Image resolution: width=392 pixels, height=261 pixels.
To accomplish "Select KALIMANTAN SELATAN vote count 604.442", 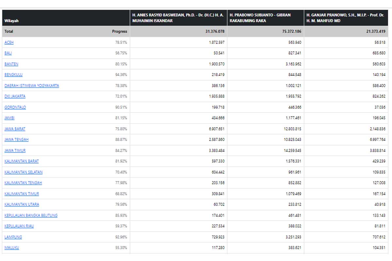I will point(218,172).
